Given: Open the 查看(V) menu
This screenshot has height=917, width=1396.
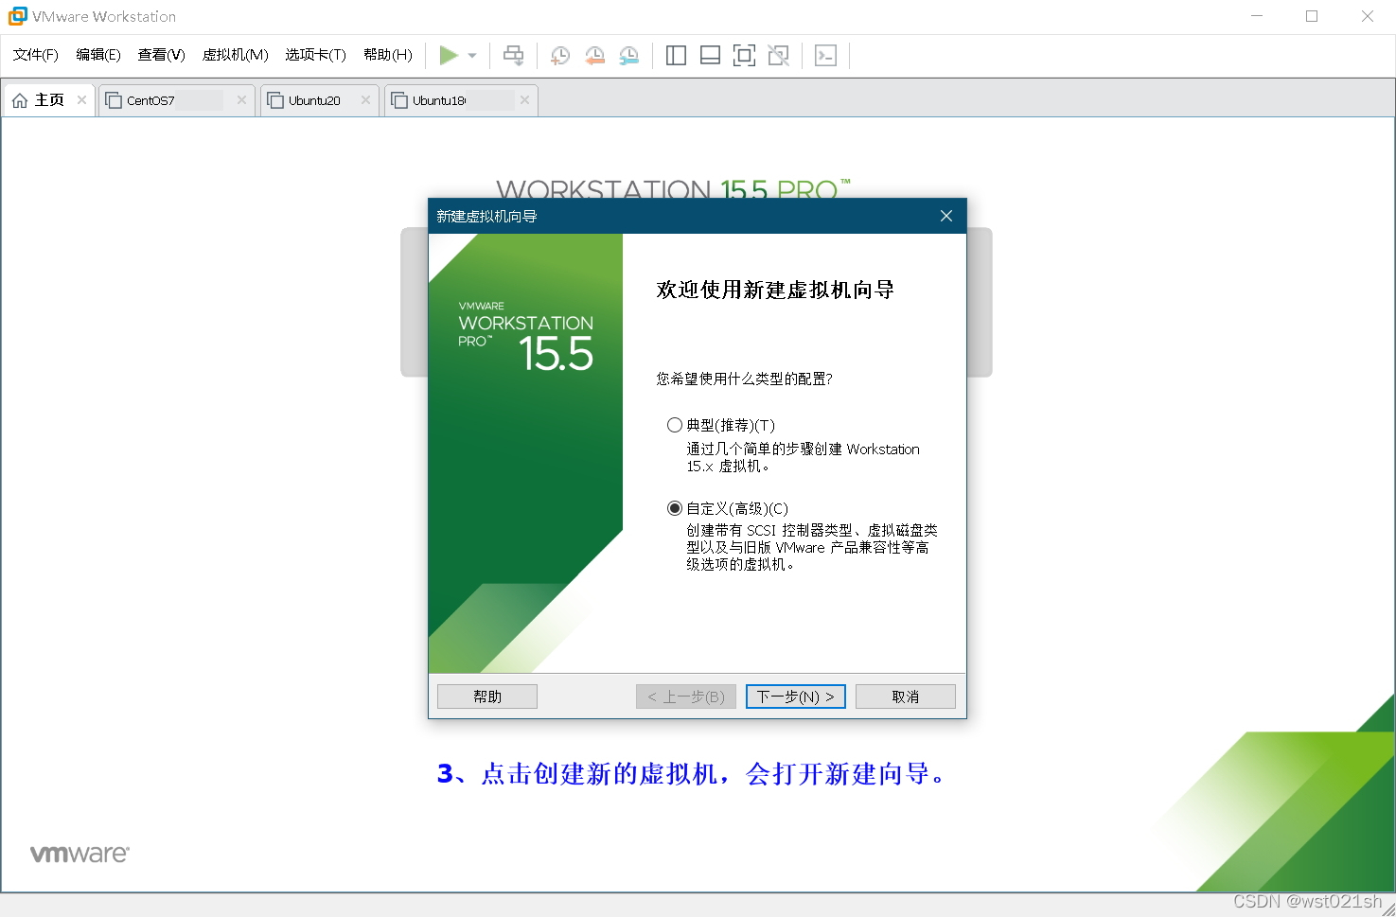Looking at the screenshot, I should [x=161, y=55].
